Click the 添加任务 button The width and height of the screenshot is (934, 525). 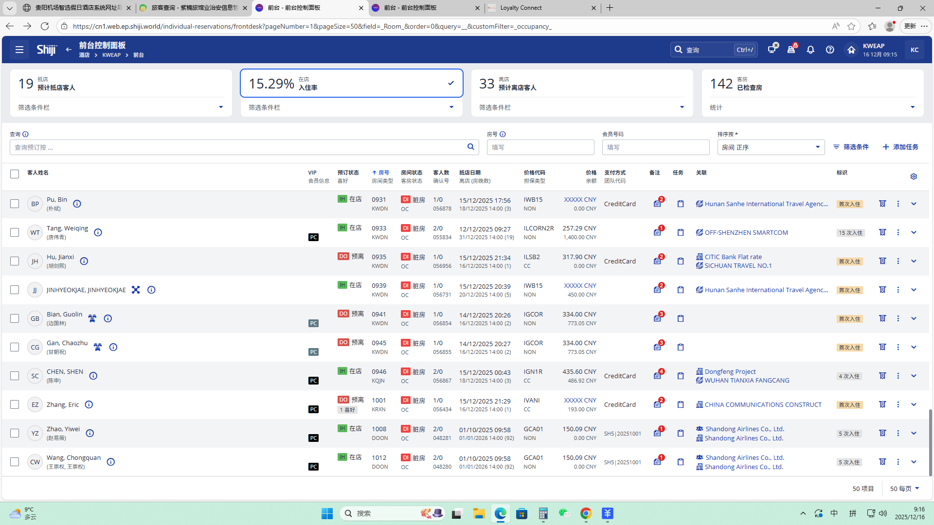[x=900, y=147]
